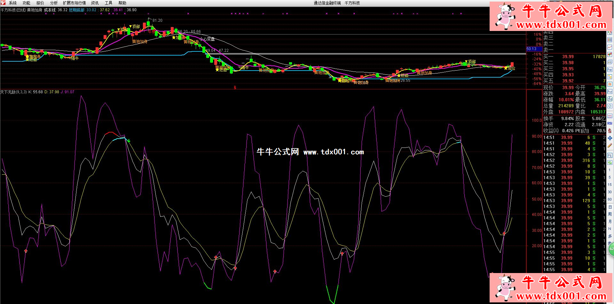Click the 小心变盘 warning label on chart

coord(207,39)
